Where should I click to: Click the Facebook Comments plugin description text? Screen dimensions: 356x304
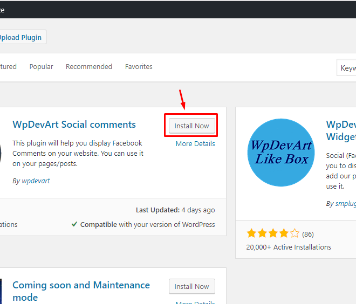(x=78, y=154)
